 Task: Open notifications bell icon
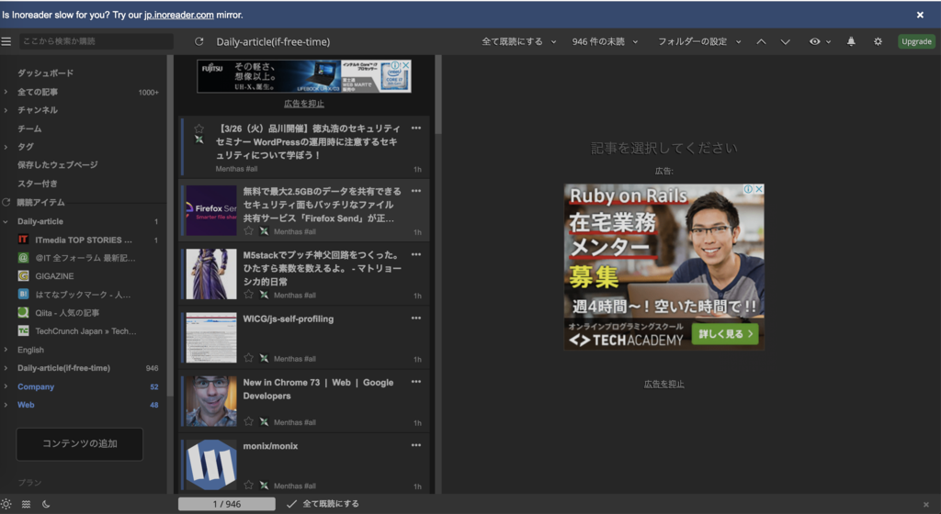[x=851, y=41]
